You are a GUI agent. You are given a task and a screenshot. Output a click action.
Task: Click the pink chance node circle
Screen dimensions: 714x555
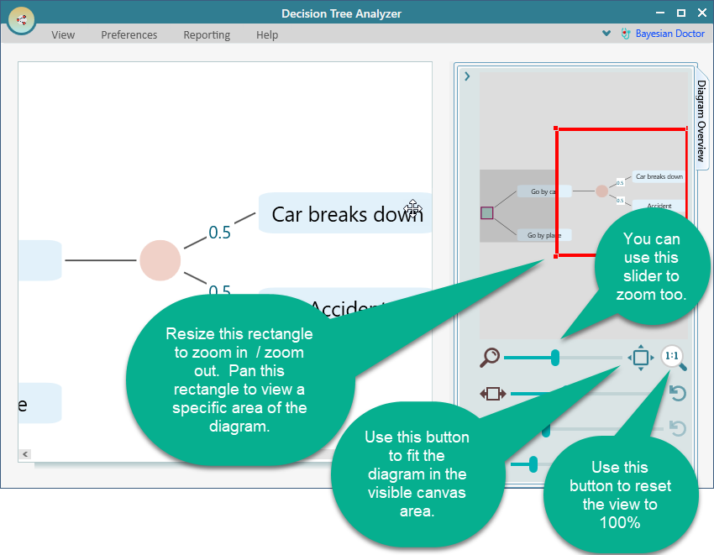tap(160, 260)
